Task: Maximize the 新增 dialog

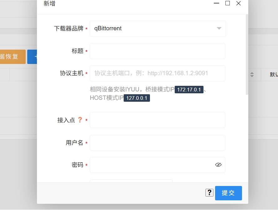Action: coord(228,3)
